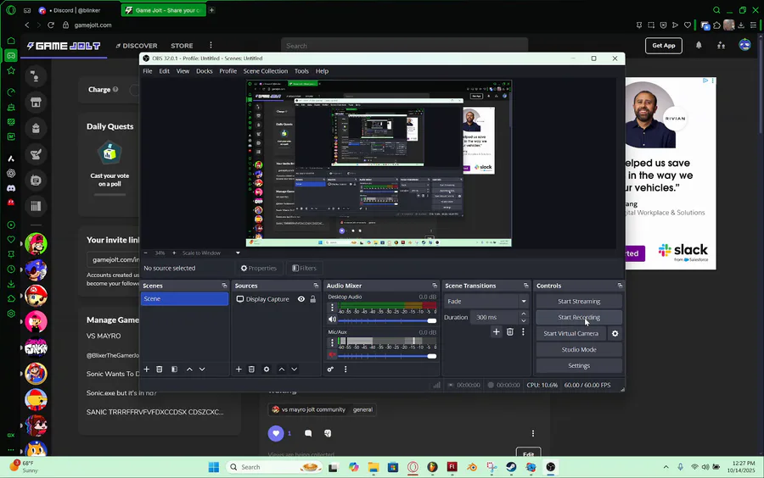Image resolution: width=764 pixels, height=478 pixels.
Task: Undock the Controls panel via float icon
Action: (x=620, y=286)
